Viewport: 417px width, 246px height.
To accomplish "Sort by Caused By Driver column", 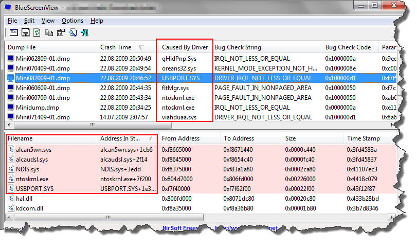I will click(185, 47).
